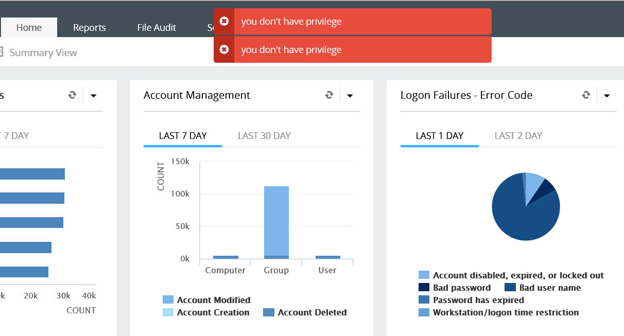624x336 pixels.
Task: Toggle Password has expired legend entry
Action: point(471,300)
